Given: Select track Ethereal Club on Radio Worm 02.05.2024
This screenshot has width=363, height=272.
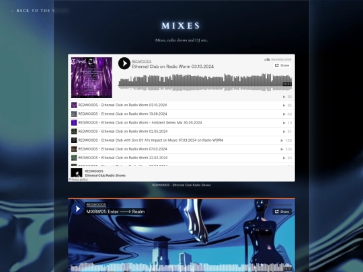Looking at the screenshot, I should (182, 132).
